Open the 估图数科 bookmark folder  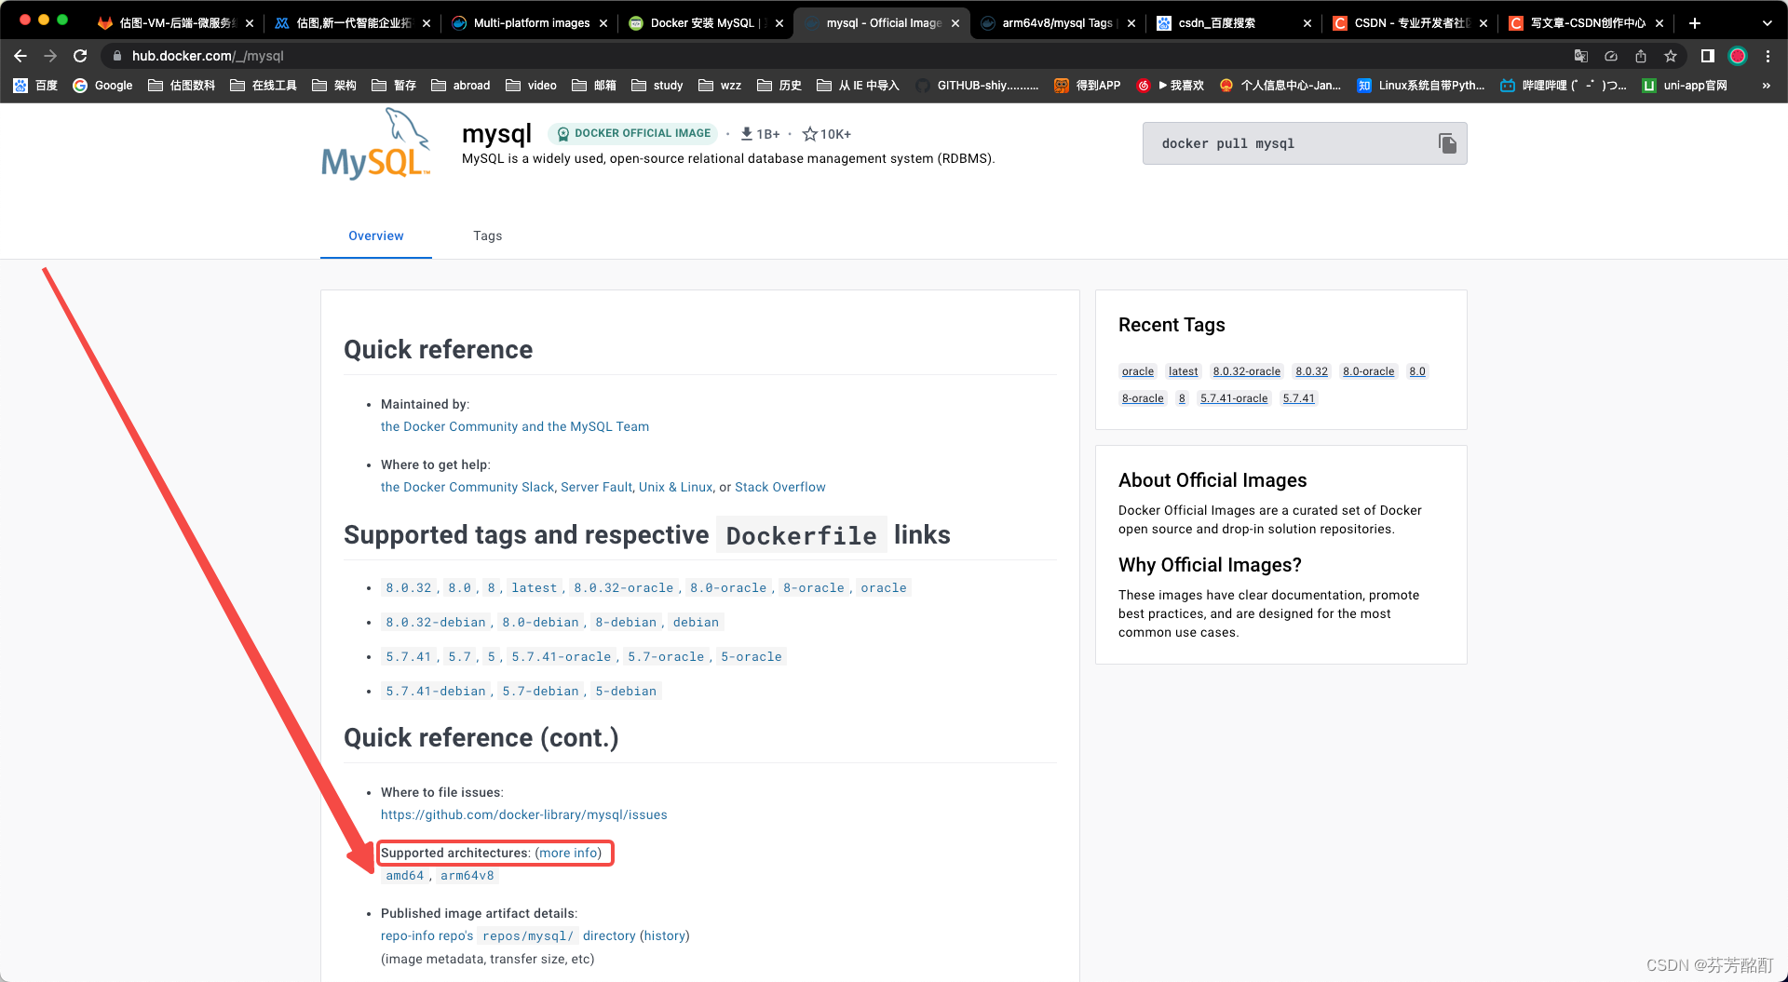coord(182,86)
